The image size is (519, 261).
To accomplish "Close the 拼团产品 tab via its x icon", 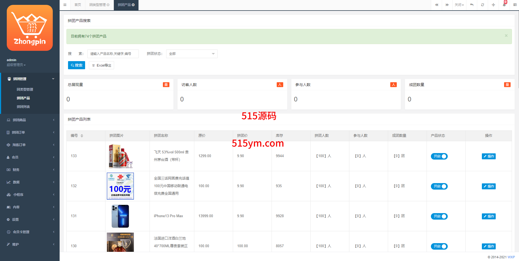I will (x=133, y=5).
